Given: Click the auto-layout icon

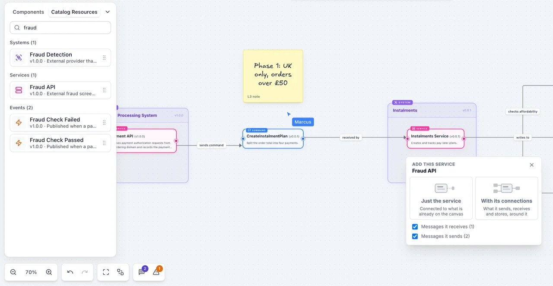Looking at the screenshot, I should 121,272.
